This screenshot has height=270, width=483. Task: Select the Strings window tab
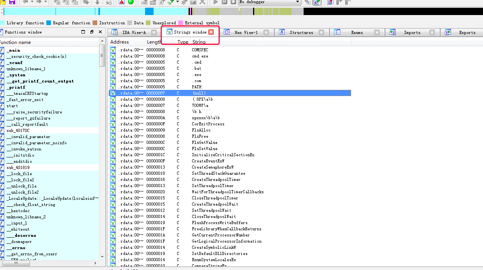[190, 32]
